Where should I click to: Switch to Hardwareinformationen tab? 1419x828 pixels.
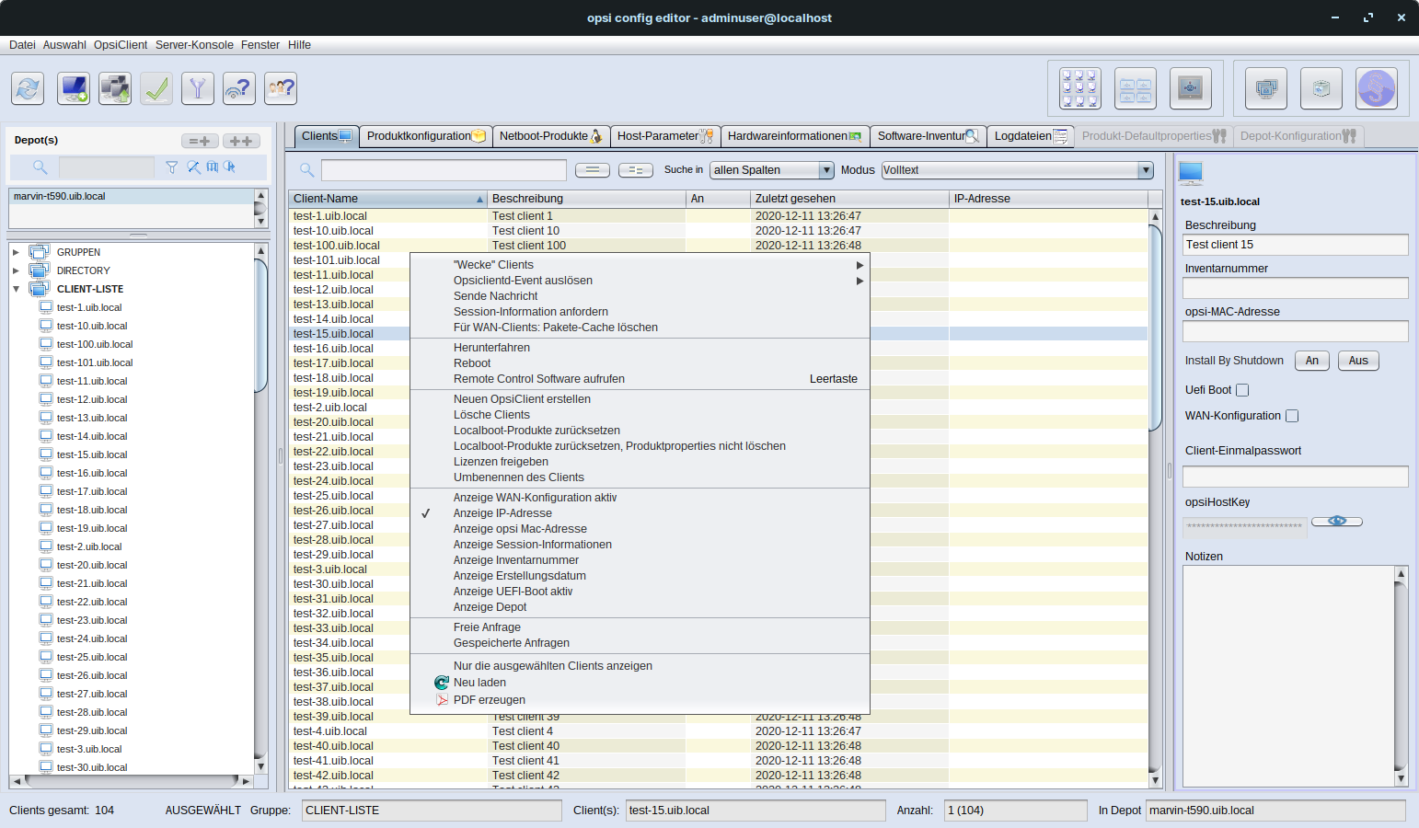(x=794, y=136)
